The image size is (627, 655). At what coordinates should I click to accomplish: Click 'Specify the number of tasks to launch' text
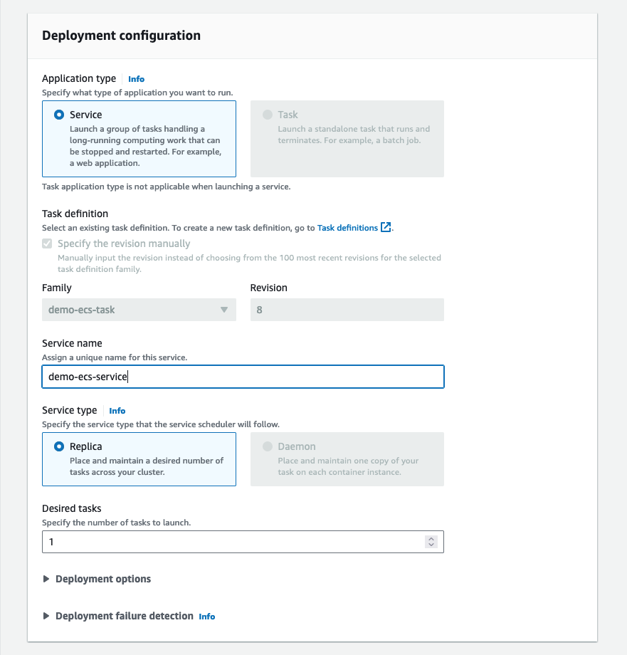point(116,523)
